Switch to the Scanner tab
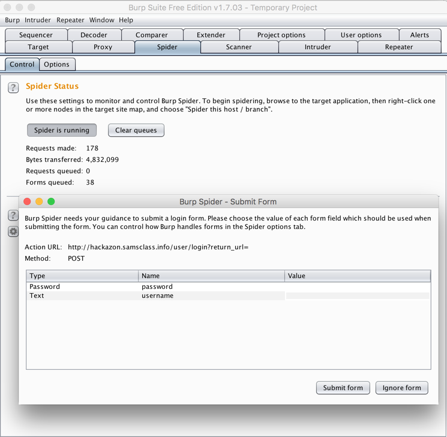Screen dimensions: 447x437 (x=239, y=47)
